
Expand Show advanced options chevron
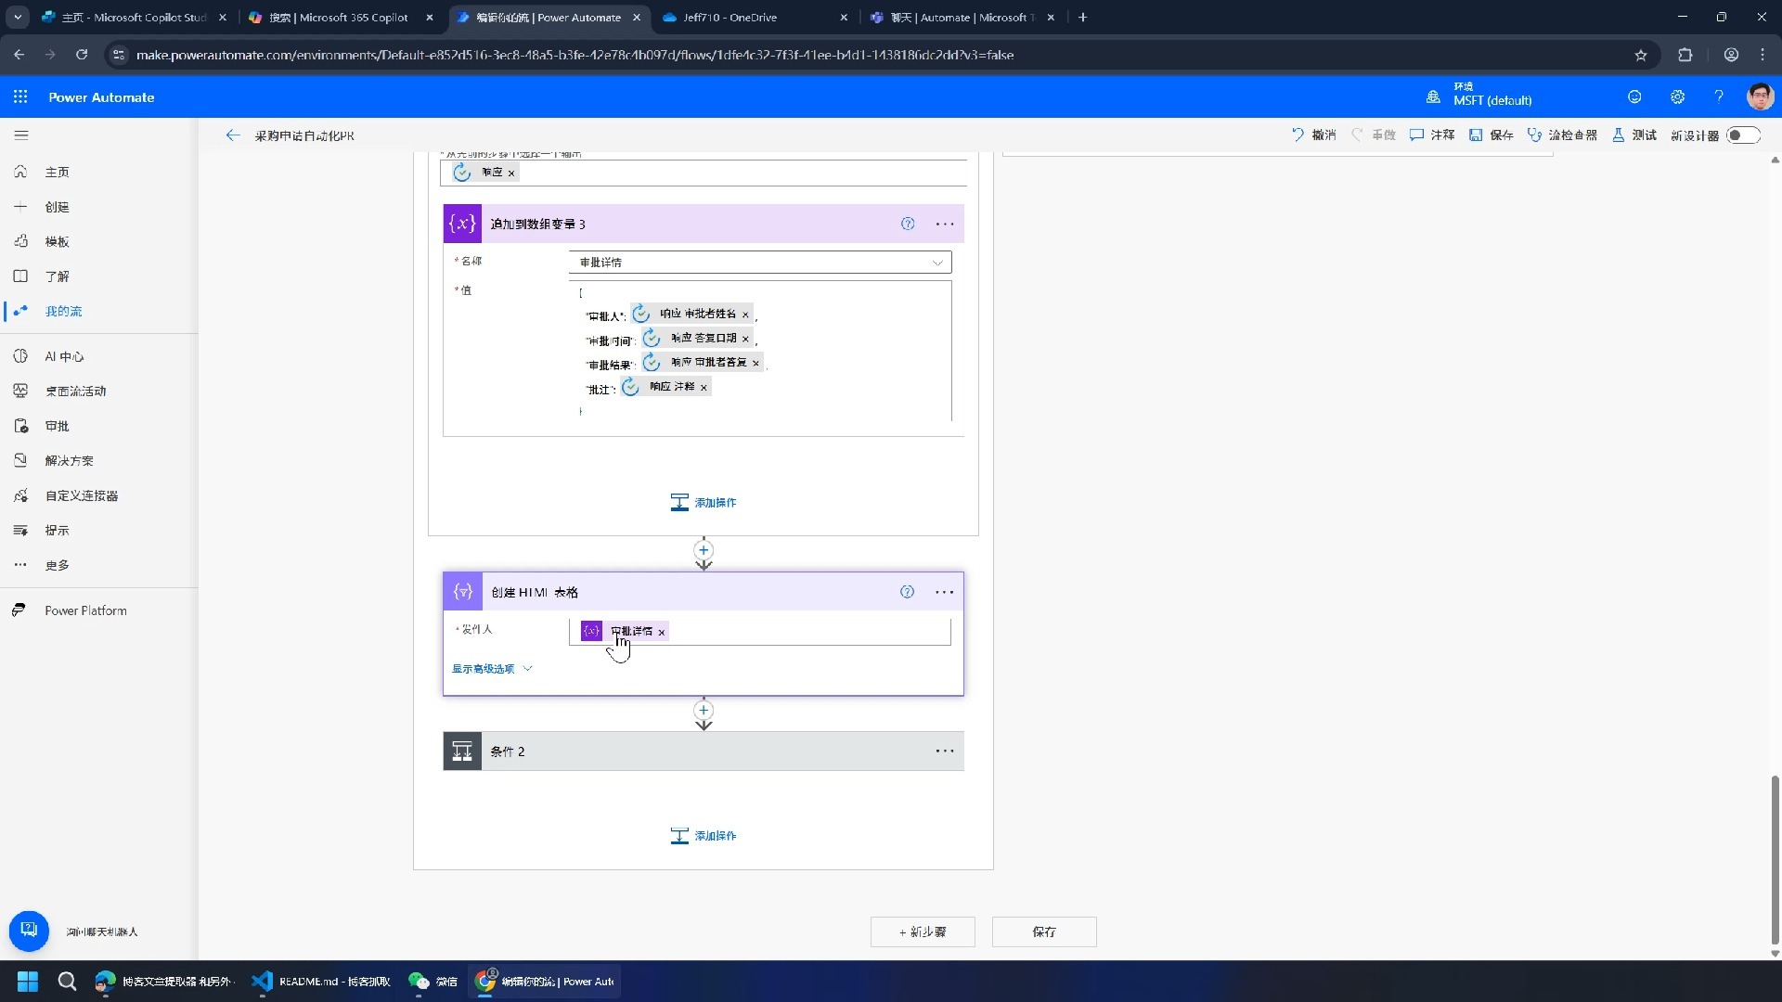tap(527, 669)
